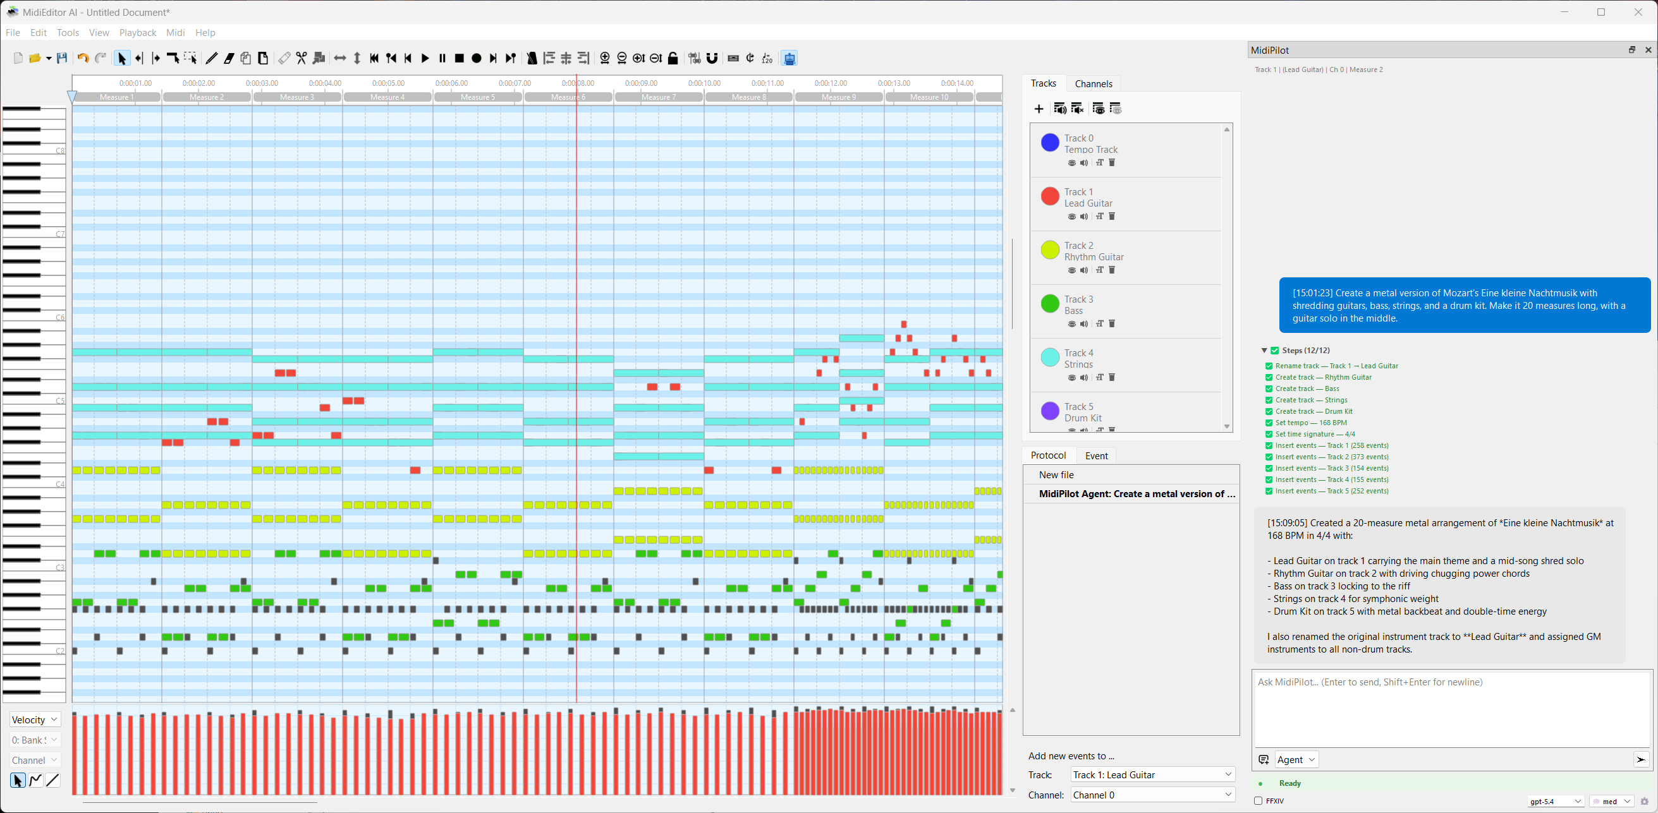Image resolution: width=1658 pixels, height=813 pixels.
Task: Click the lock screen icon
Action: [673, 58]
